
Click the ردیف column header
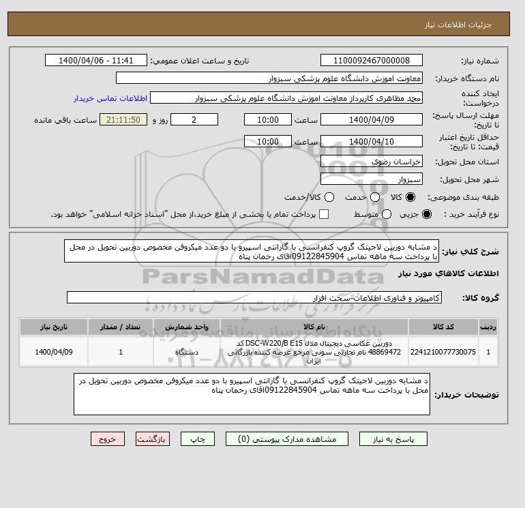[488, 327]
